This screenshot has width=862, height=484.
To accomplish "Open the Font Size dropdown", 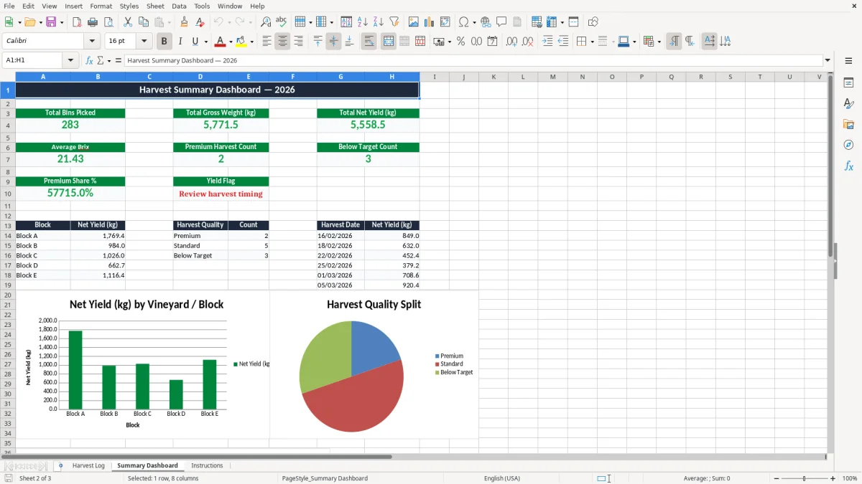I will point(144,42).
